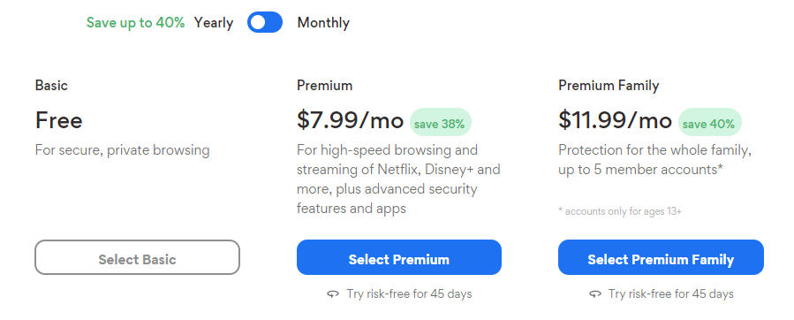794x320 pixels.
Task: Click the Premium plan heading
Action: click(x=325, y=85)
